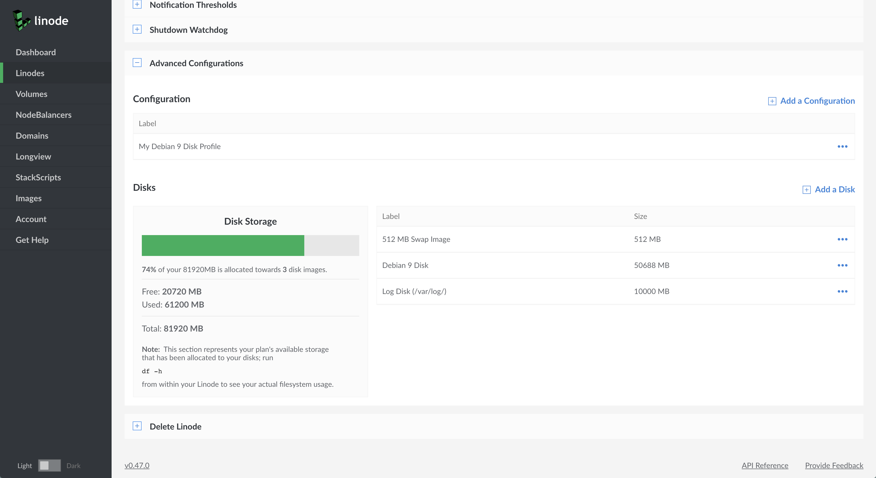876x478 pixels.
Task: Open actions menu for Debian 9 Disk
Action: [842, 266]
